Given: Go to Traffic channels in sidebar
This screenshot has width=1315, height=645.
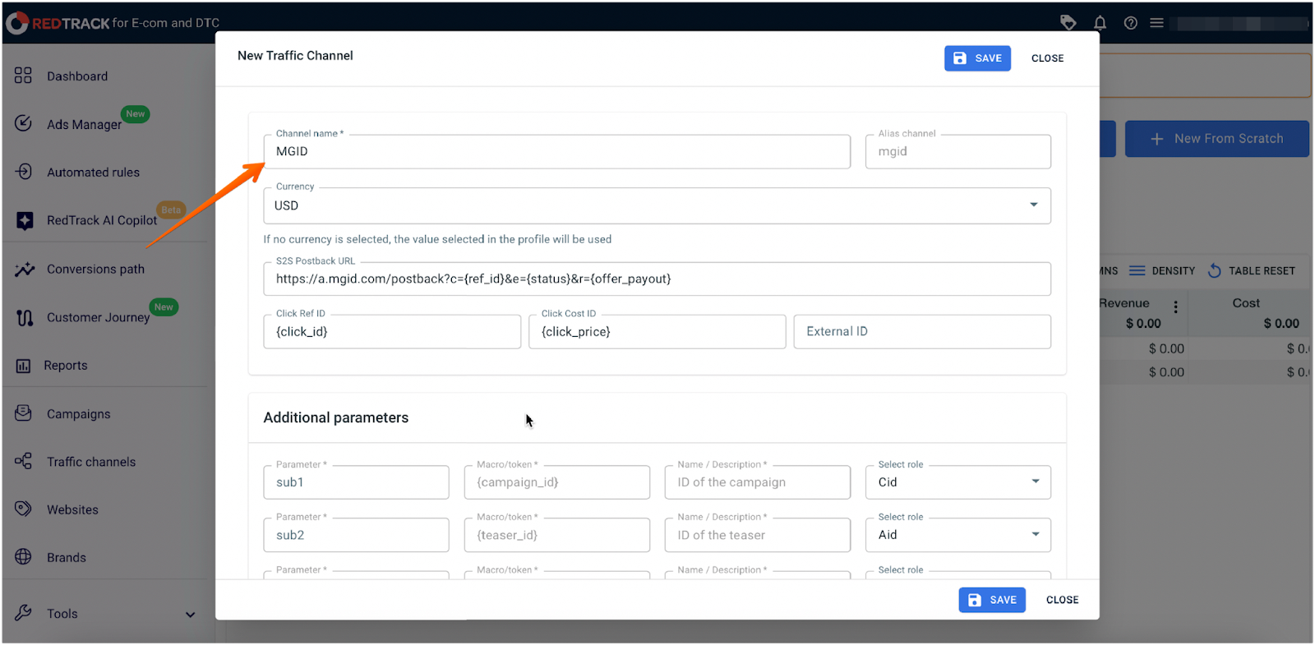Looking at the screenshot, I should [90, 462].
